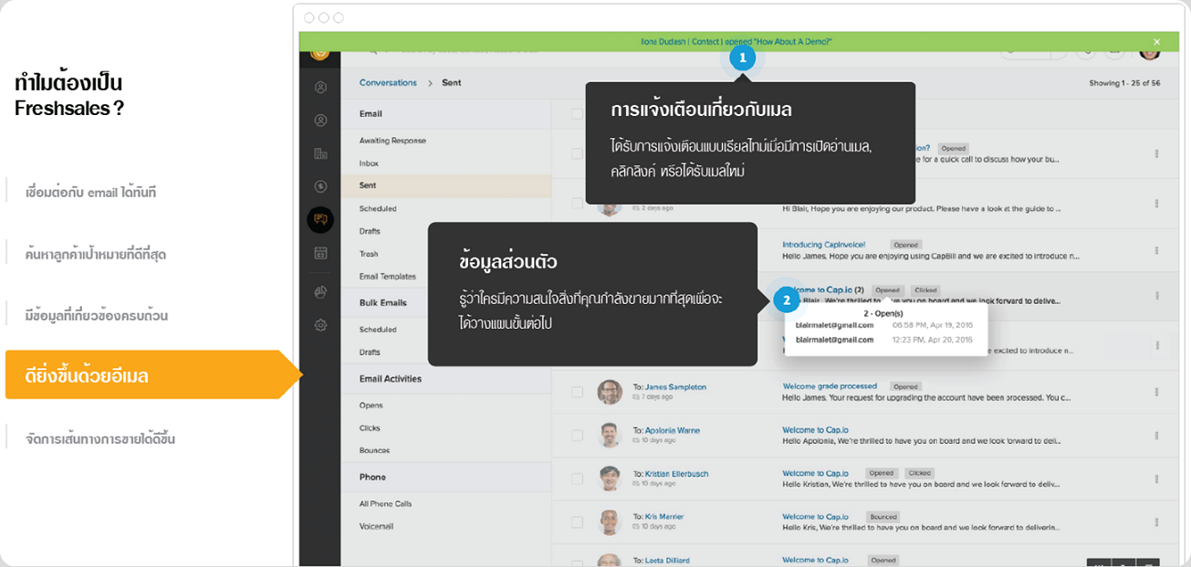The image size is (1191, 567).
Task: Open kebab menu for Introducing CapInvoice email
Action: pyautogui.click(x=1156, y=249)
